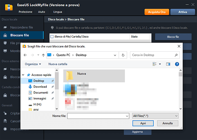Click the navigation pane scroll down arrow
Viewport: 197px width, 140px height.
pyautogui.click(x=57, y=109)
